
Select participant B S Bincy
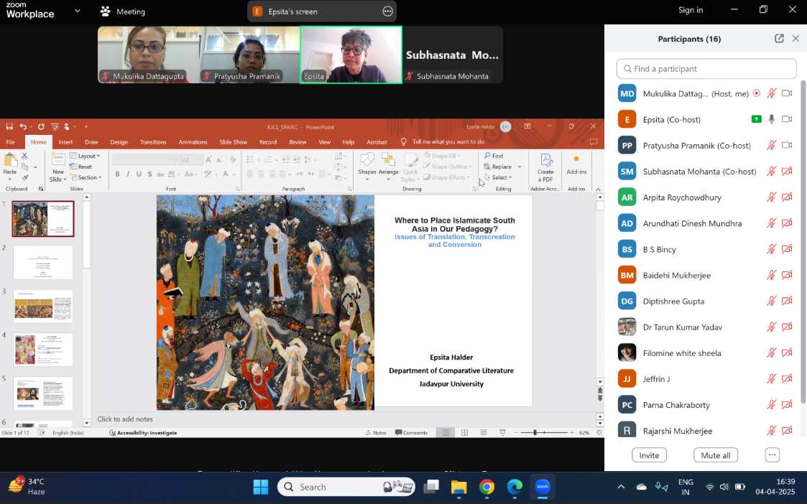coord(706,249)
